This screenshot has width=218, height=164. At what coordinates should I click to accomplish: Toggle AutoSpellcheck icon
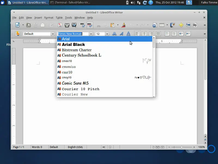point(90,25)
